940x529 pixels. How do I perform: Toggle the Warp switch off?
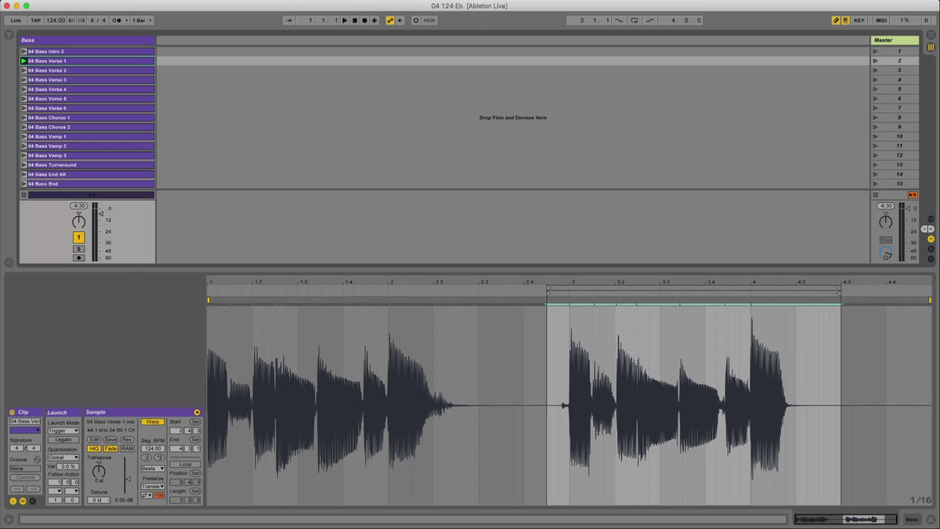(152, 422)
